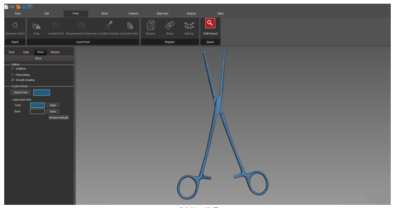
Task: Apply the Front laser point color
Action: pos(53,105)
